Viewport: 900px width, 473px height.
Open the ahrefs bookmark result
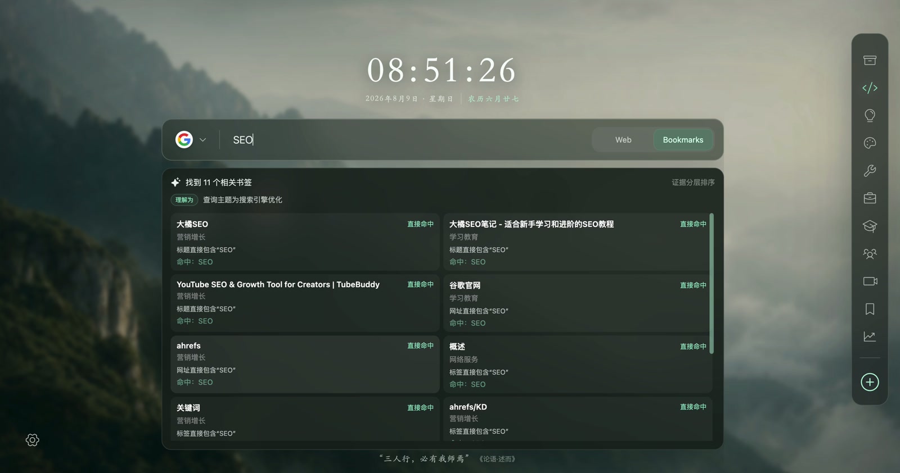click(305, 364)
